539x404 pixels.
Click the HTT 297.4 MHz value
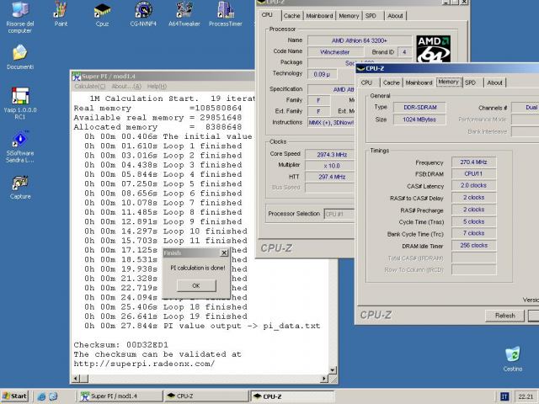click(330, 177)
